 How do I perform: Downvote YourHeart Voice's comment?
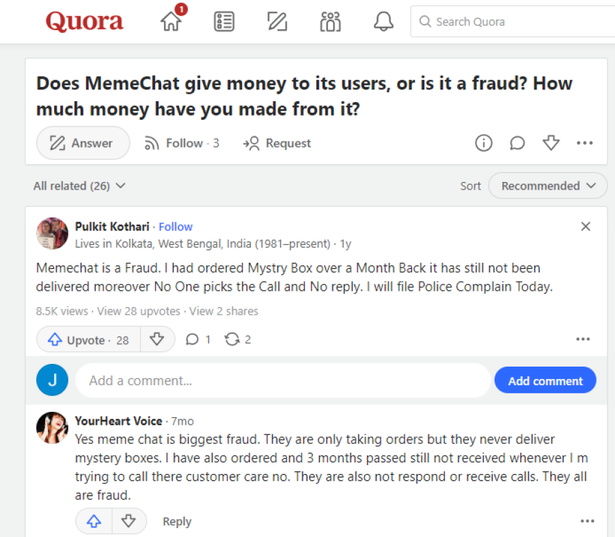129,521
